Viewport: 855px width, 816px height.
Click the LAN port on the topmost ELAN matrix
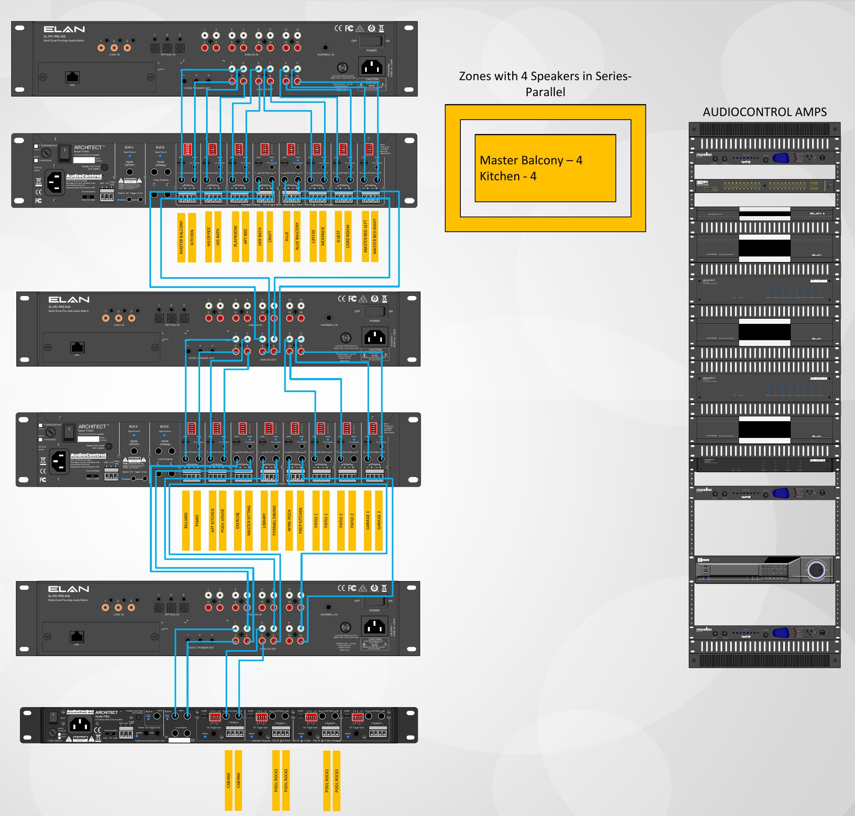point(72,77)
